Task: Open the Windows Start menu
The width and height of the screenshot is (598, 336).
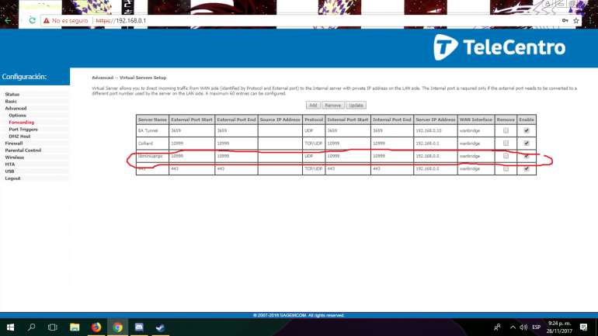Action: pyautogui.click(x=10, y=327)
